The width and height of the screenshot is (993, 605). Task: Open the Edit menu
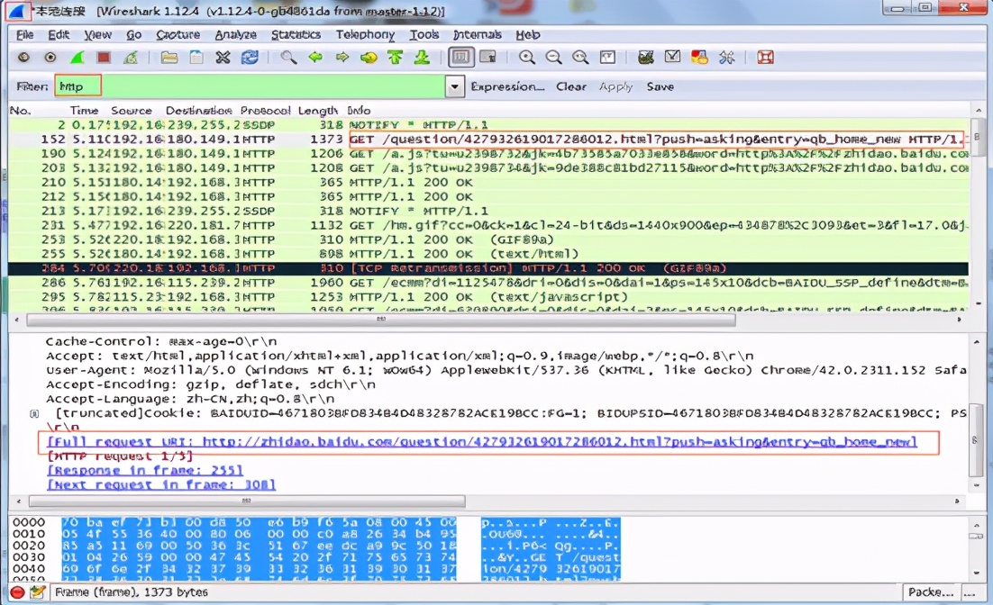click(59, 35)
